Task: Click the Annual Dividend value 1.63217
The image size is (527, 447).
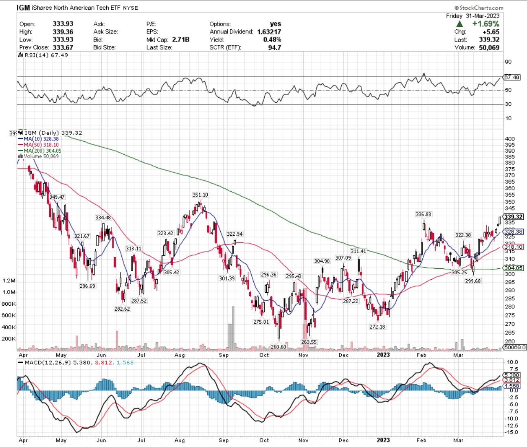Action: pyautogui.click(x=269, y=32)
